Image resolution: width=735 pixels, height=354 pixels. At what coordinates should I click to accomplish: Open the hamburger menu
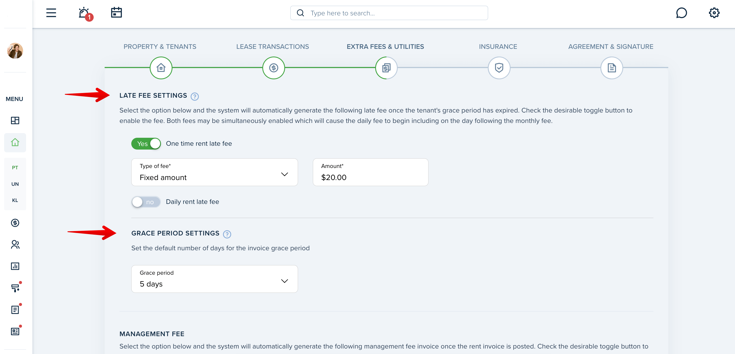(x=51, y=13)
